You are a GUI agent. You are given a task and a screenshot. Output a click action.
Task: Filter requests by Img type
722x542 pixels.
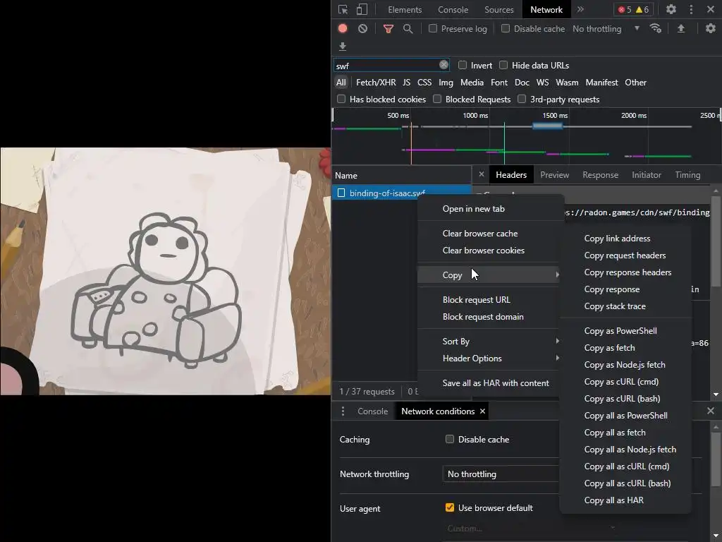[446, 83]
